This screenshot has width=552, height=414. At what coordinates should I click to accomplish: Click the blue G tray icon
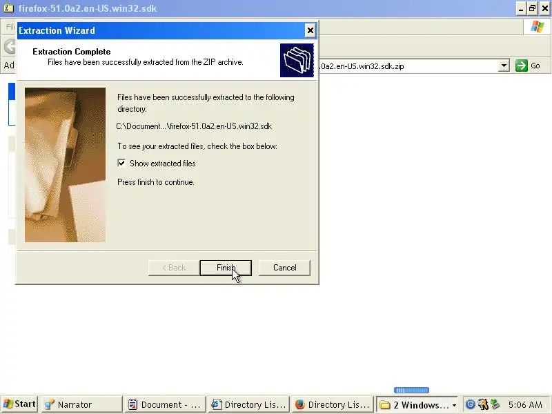coord(470,404)
